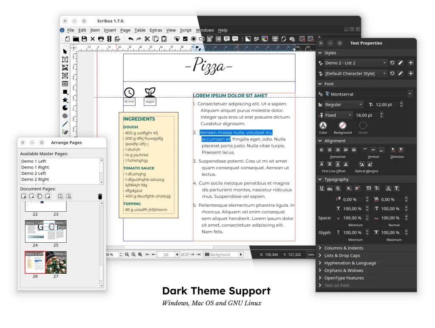Toggle right-to-left text direction
The image size is (435, 328).
click(x=401, y=150)
